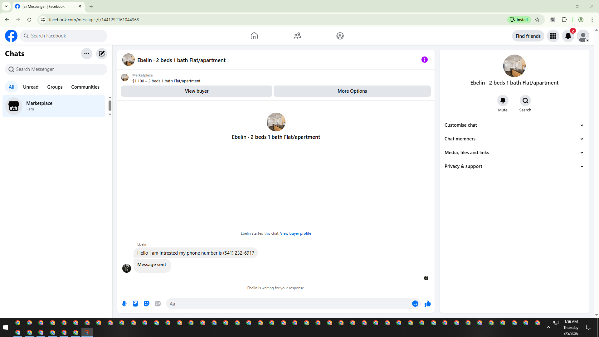Select the Communities chats filter
Image resolution: width=599 pixels, height=337 pixels.
(x=85, y=87)
